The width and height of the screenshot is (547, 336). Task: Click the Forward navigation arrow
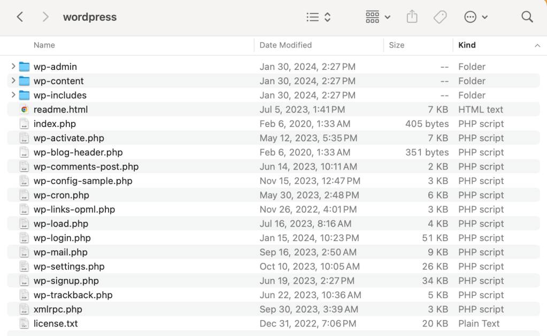(x=45, y=17)
